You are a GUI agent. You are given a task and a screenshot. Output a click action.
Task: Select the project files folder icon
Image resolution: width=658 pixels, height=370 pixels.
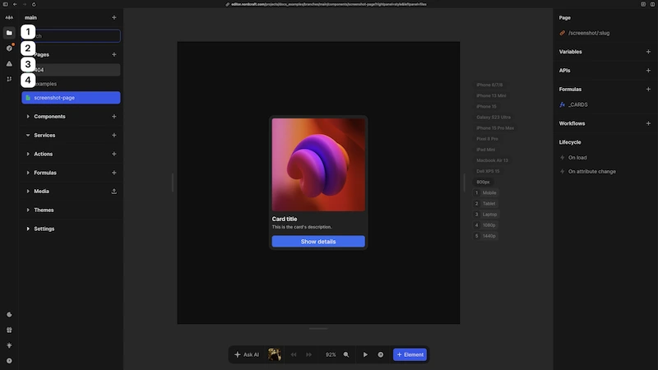(x=9, y=33)
